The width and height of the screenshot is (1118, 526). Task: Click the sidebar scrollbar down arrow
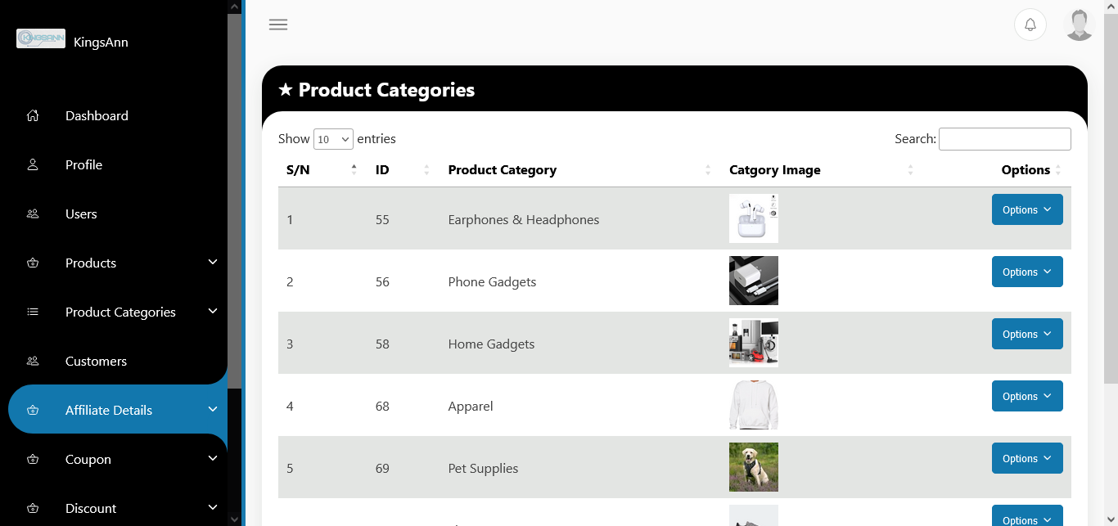pyautogui.click(x=235, y=519)
